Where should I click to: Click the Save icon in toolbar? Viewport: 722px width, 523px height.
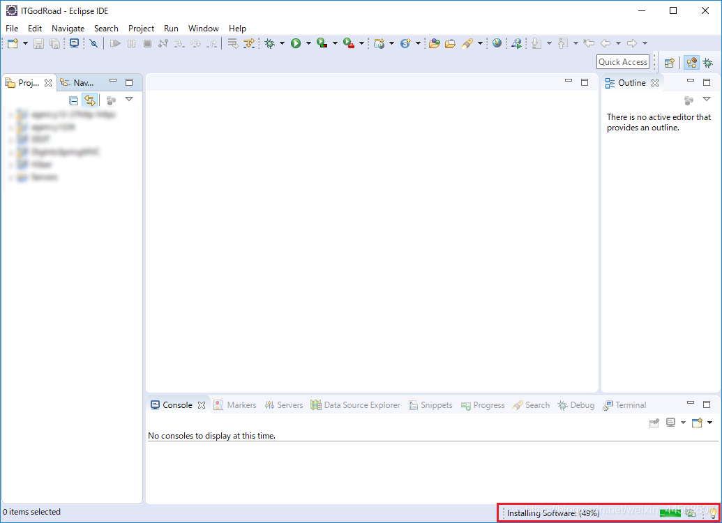(x=38, y=43)
